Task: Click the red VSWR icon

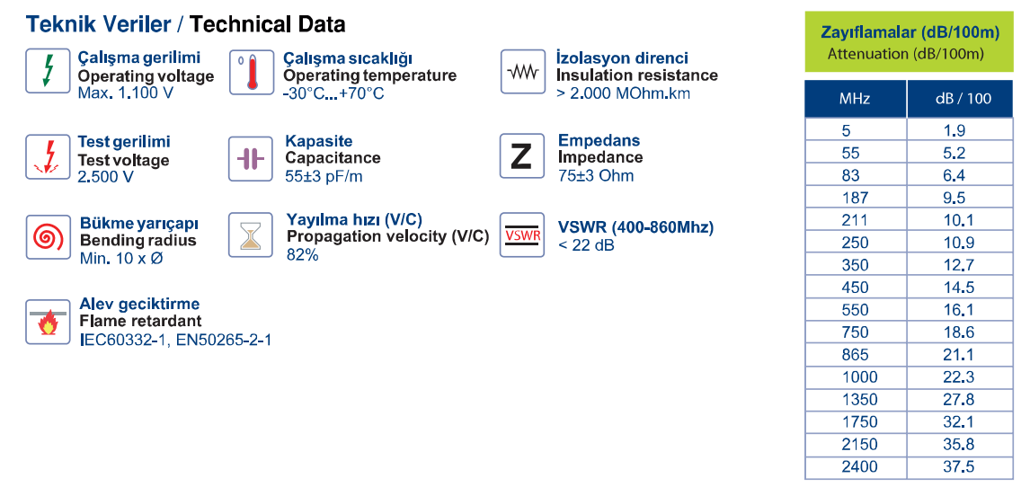Action: tap(522, 235)
